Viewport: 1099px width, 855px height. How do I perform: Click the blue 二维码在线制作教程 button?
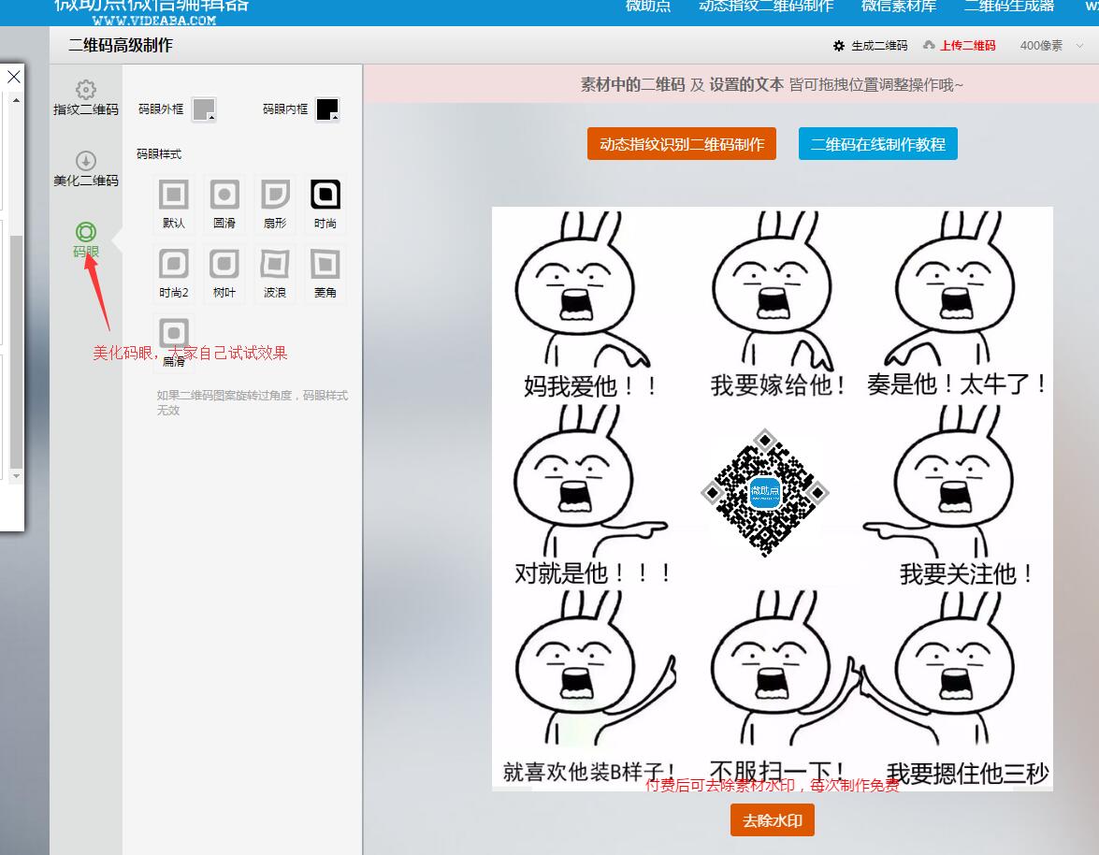[877, 144]
